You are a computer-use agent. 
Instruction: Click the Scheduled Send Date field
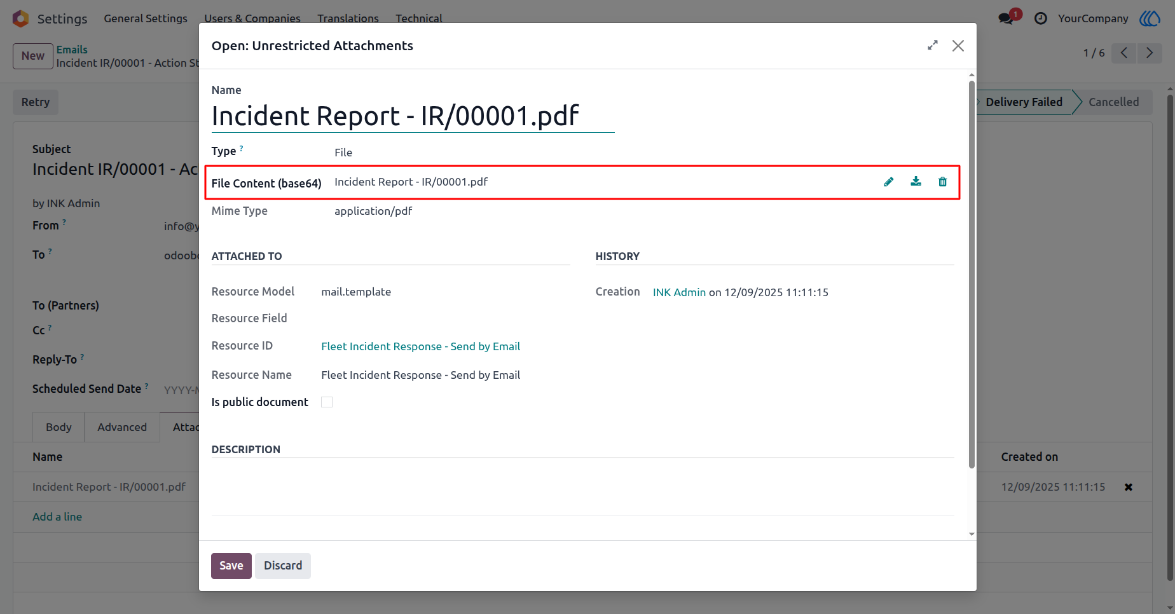pyautogui.click(x=181, y=390)
